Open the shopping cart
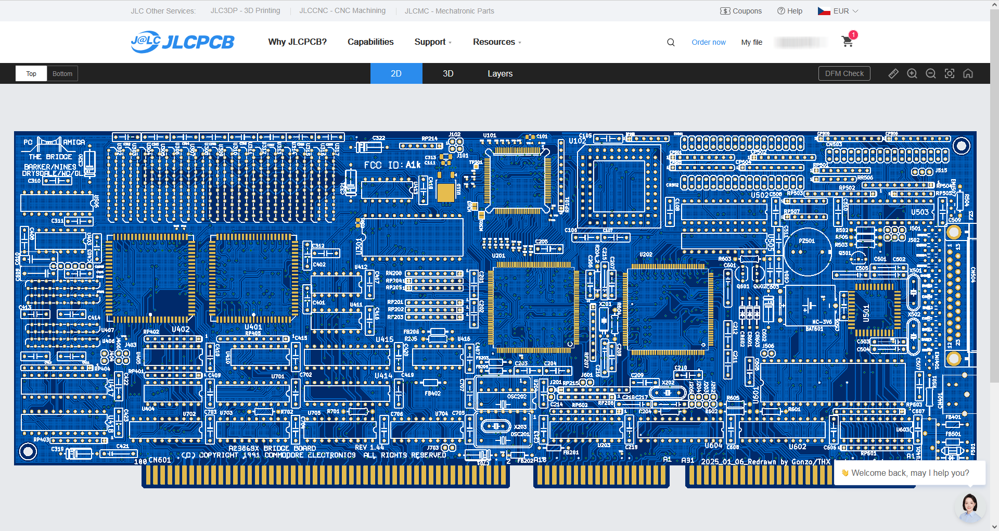The height and width of the screenshot is (531, 999). [x=848, y=41]
